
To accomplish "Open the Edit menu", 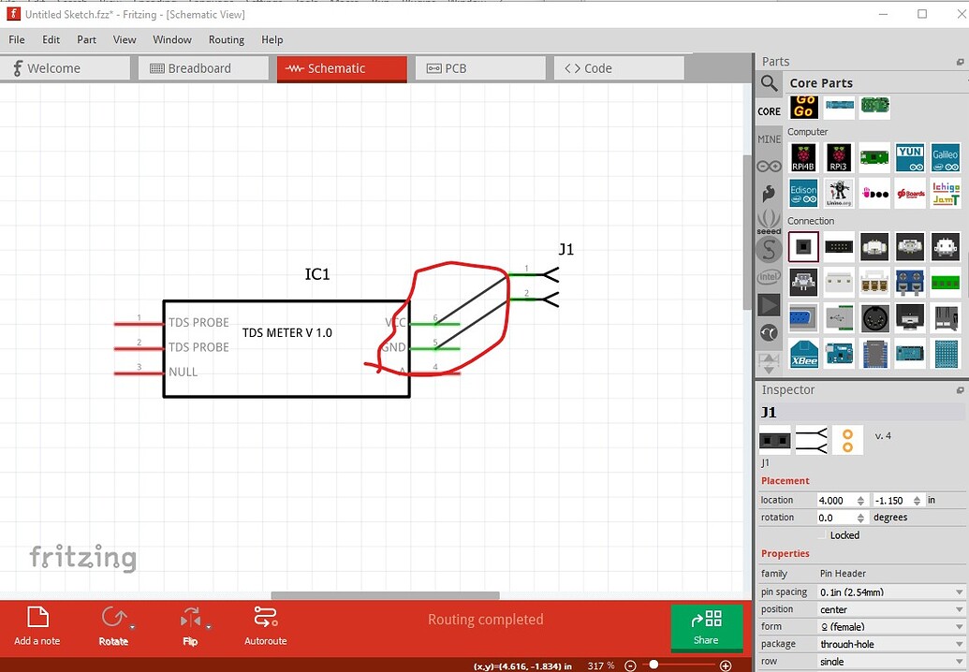I will [51, 39].
